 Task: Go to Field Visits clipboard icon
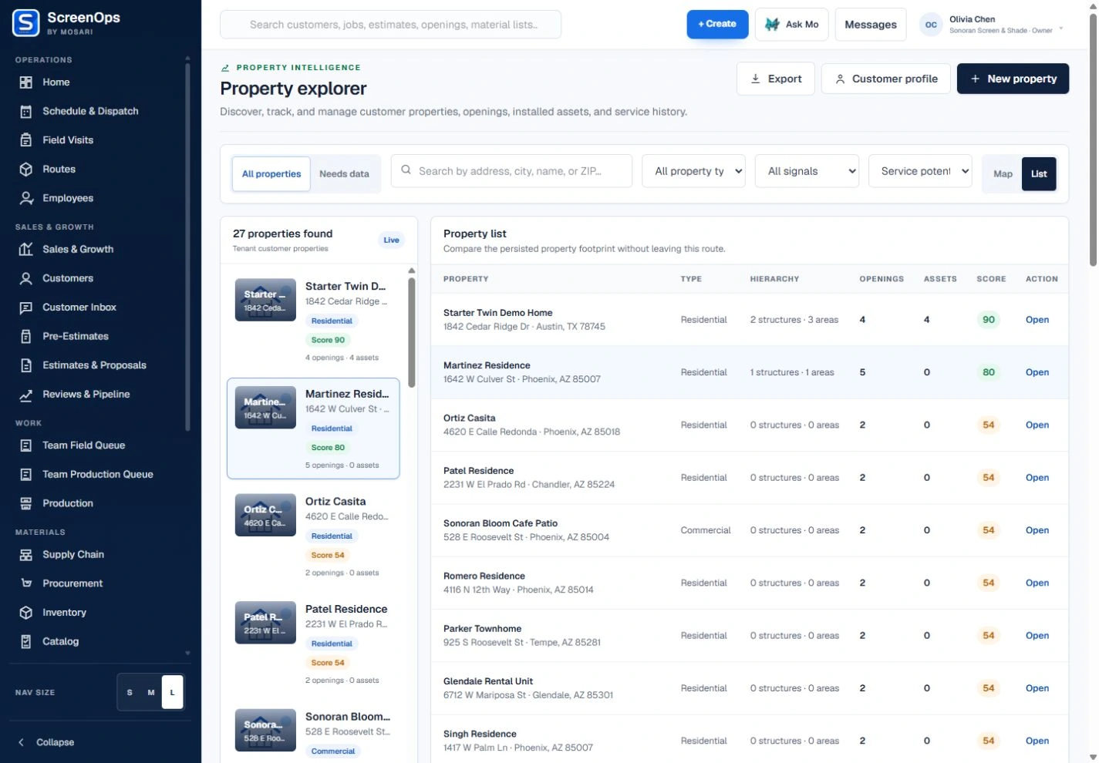[x=25, y=140]
